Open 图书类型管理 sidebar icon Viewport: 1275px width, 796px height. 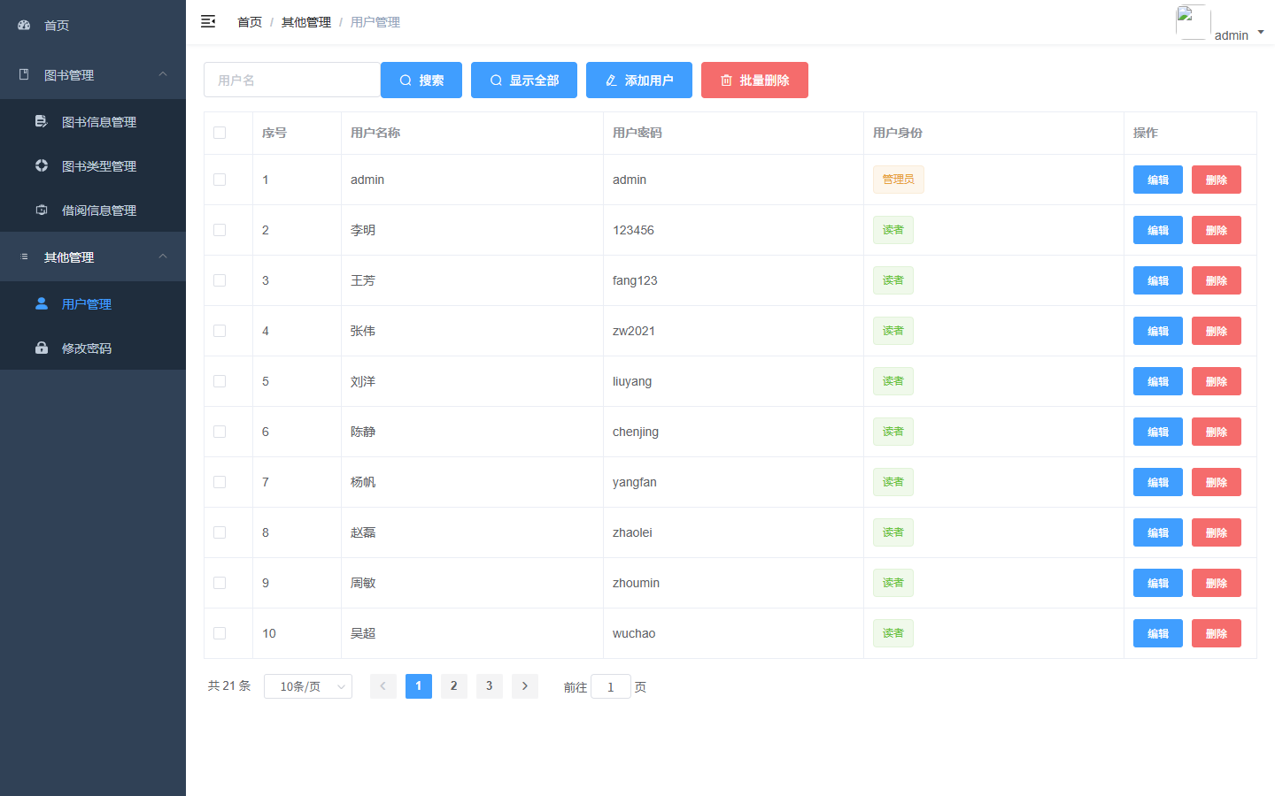tap(41, 165)
